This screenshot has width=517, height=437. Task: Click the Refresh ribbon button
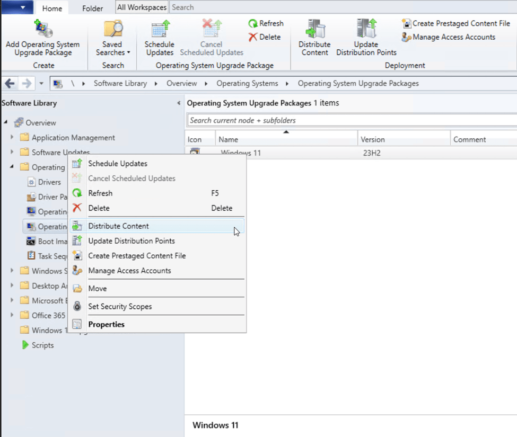click(266, 23)
